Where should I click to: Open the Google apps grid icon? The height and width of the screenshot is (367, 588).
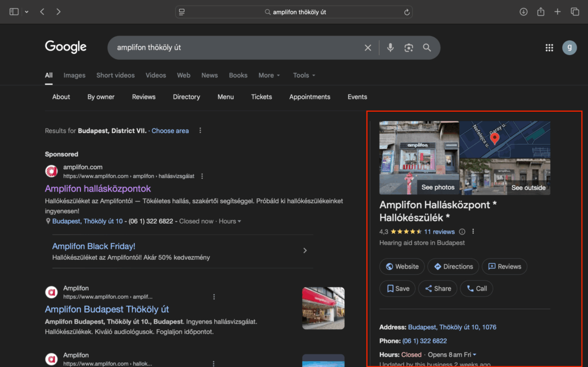click(x=550, y=48)
